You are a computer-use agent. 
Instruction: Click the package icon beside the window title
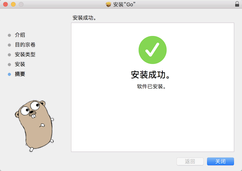[109, 4]
